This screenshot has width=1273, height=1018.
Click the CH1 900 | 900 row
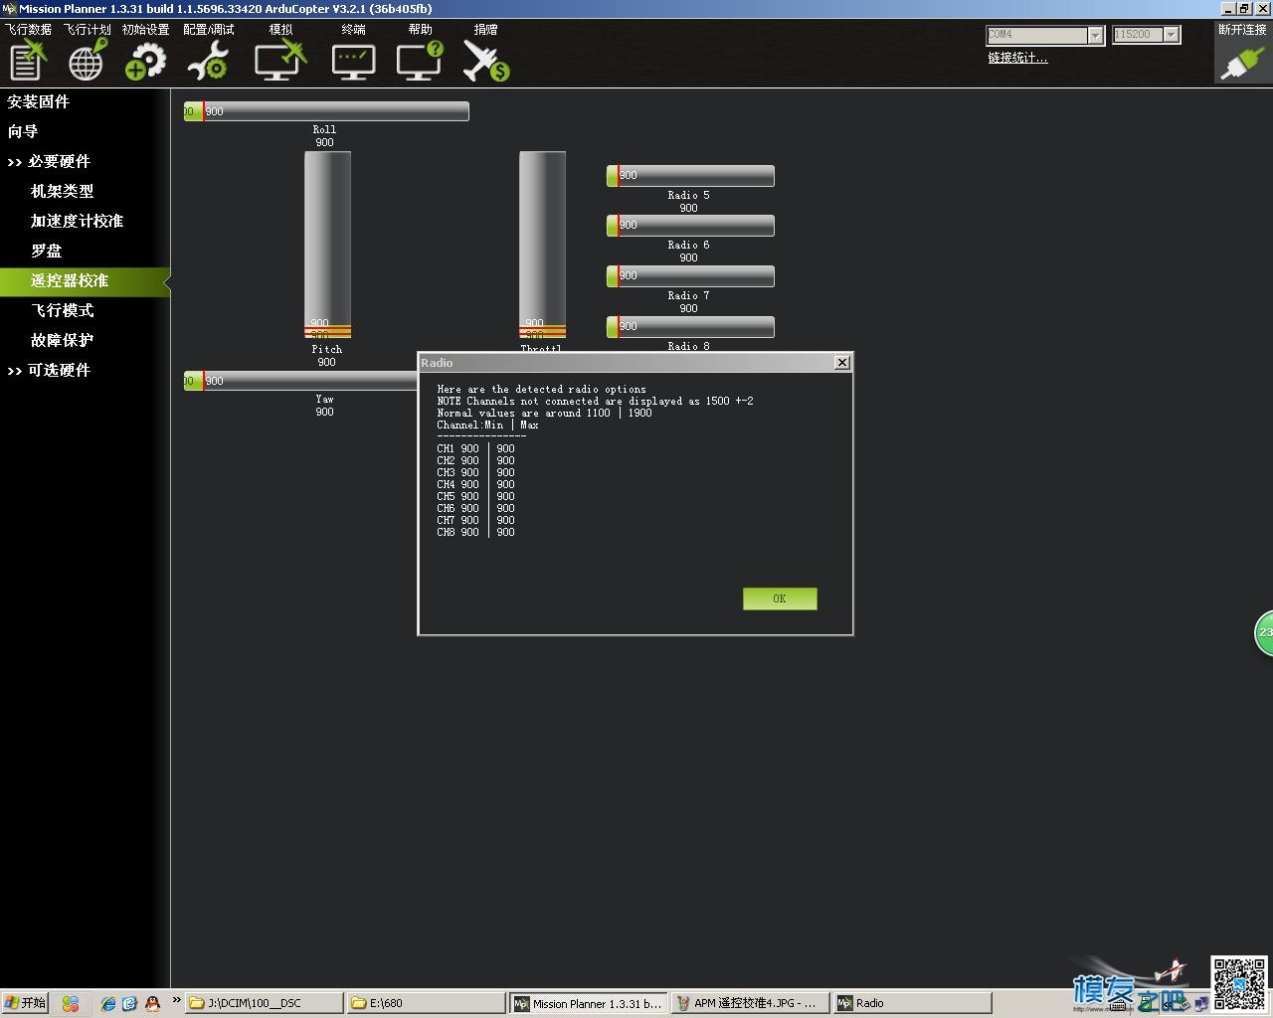(475, 448)
